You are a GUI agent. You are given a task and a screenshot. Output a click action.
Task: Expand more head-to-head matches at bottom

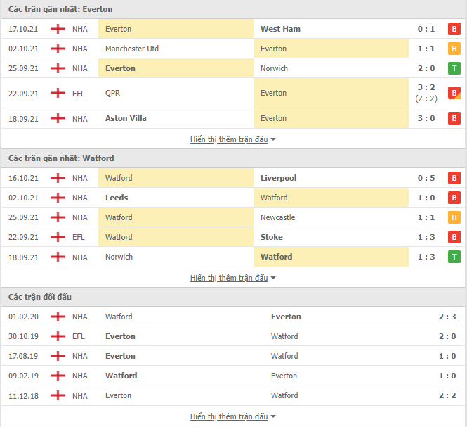tap(232, 416)
